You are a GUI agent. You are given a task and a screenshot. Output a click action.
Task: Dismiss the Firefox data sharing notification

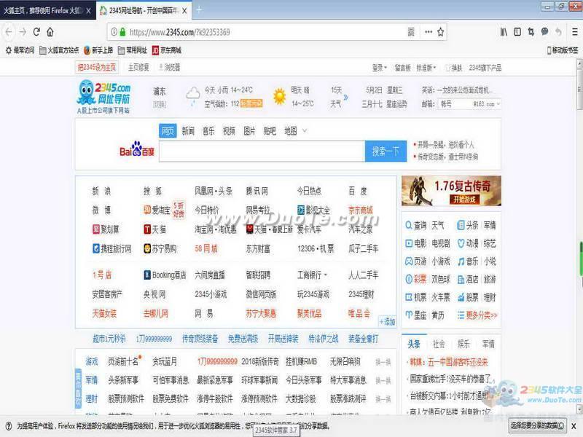click(x=574, y=426)
